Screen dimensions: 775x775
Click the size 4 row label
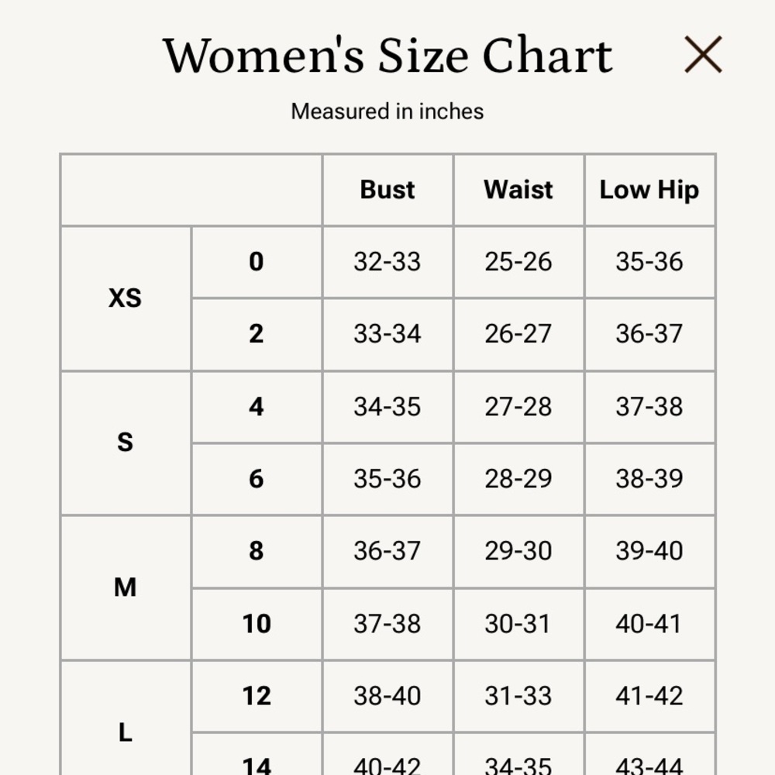(x=256, y=407)
